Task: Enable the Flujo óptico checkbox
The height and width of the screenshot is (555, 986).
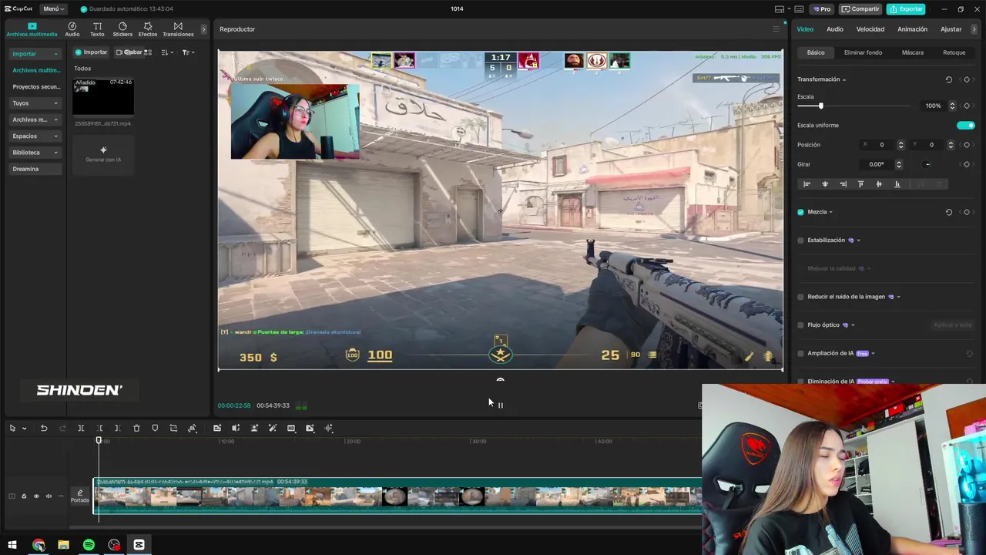Action: (800, 325)
